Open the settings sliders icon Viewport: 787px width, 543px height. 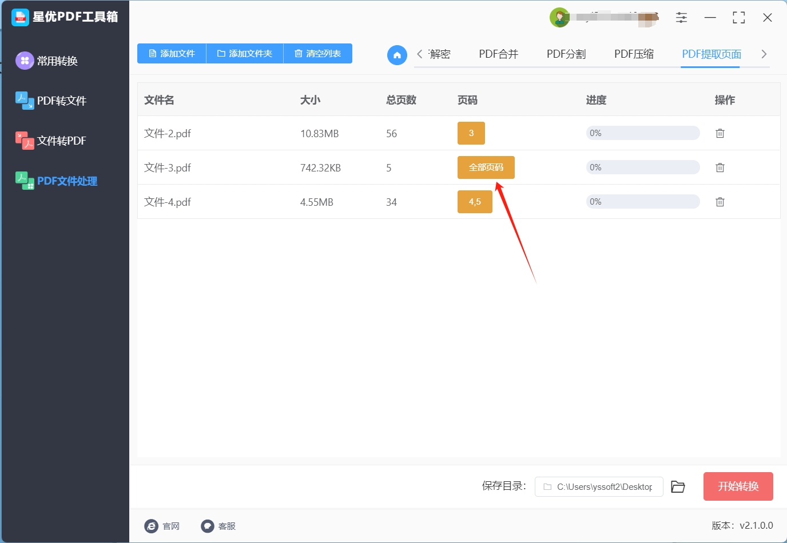(x=681, y=18)
